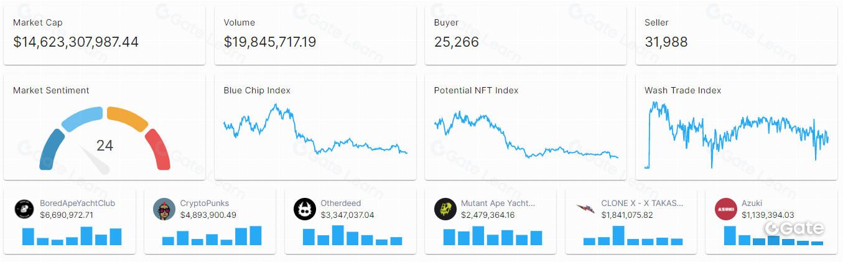Click the Blue Chip Index line chart
The height and width of the screenshot is (262, 843).
[315, 129]
